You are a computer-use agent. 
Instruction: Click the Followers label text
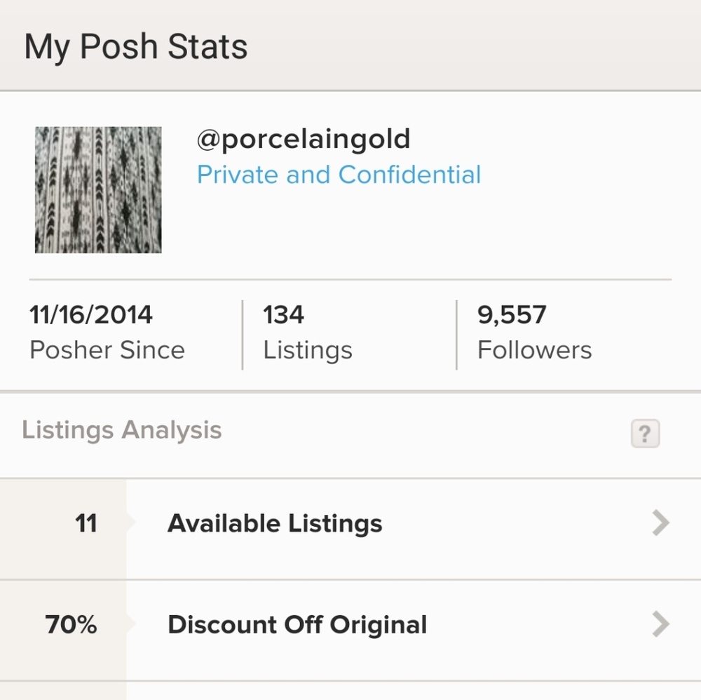click(533, 350)
